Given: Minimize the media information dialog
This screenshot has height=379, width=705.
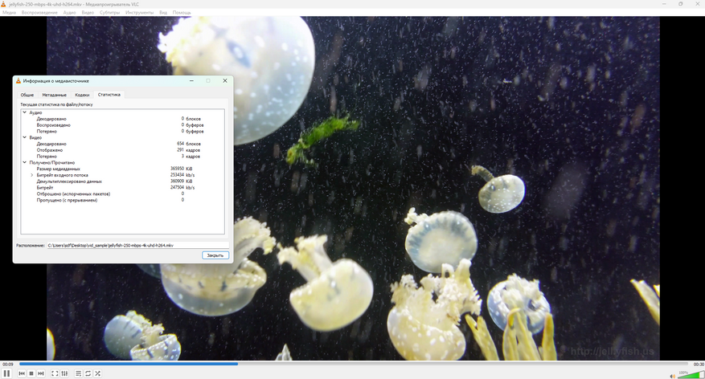Looking at the screenshot, I should [191, 81].
